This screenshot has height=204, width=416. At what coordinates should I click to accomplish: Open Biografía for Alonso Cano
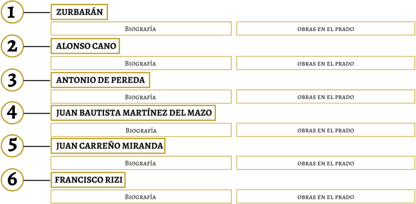[140, 64]
